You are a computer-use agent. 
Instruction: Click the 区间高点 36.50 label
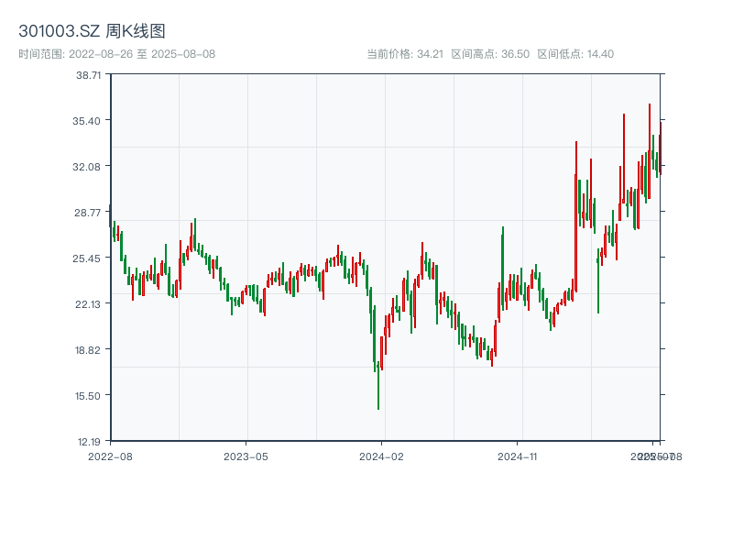pos(490,54)
